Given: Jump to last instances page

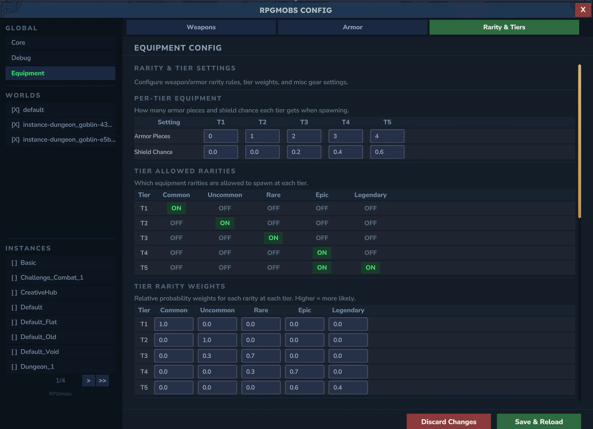Looking at the screenshot, I should pyautogui.click(x=103, y=381).
